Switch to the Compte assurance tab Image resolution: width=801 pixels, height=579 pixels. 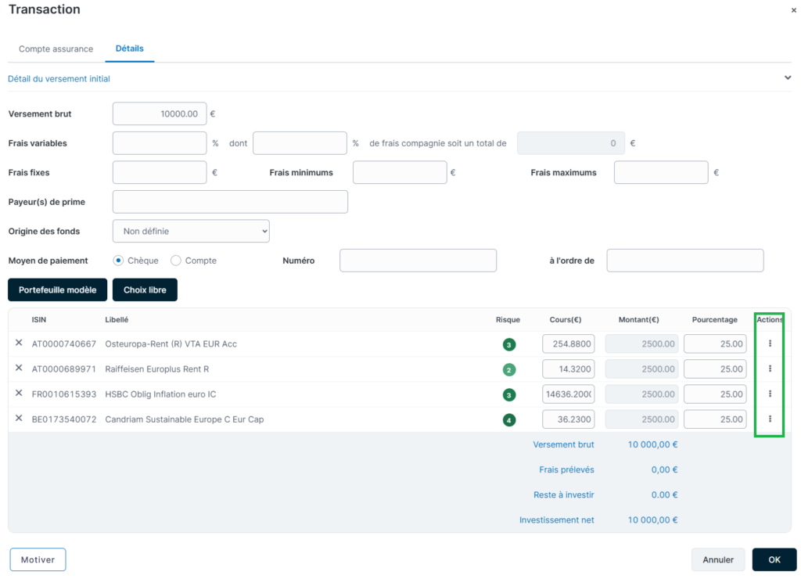(56, 49)
